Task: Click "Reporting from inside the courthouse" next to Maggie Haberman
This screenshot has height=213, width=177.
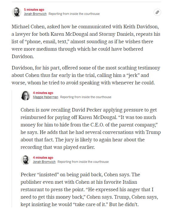Action: 86,97
